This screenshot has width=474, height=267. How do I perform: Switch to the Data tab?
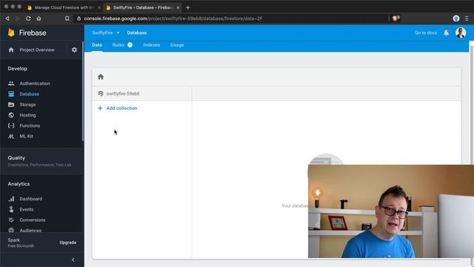pos(97,44)
